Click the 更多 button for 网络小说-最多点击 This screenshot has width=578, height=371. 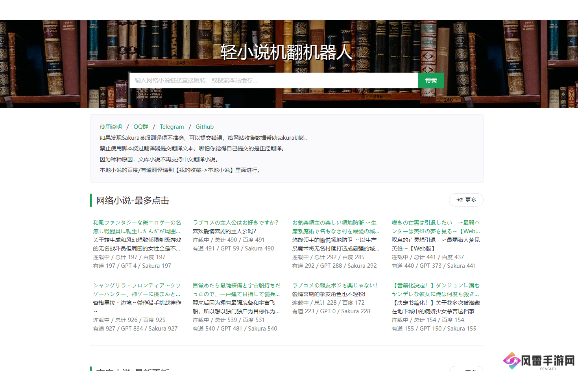[x=466, y=200]
